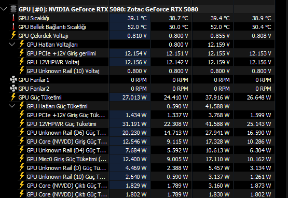Select the GPU Güç Tüketimi label
Image resolution: width=288 pixels, height=198 pixels.
point(40,97)
